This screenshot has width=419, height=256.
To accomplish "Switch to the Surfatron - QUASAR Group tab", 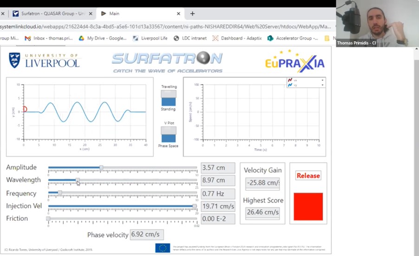I will (x=52, y=13).
